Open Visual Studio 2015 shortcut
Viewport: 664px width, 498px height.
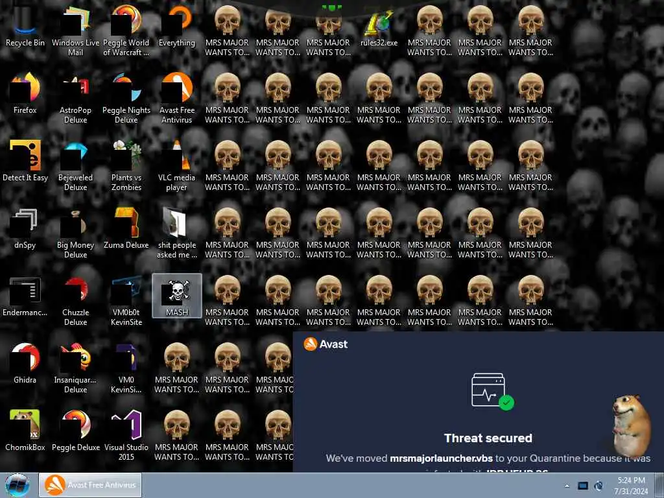coord(126,436)
